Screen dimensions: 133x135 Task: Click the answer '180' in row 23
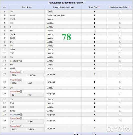pyautogui.click(x=12, y=107)
